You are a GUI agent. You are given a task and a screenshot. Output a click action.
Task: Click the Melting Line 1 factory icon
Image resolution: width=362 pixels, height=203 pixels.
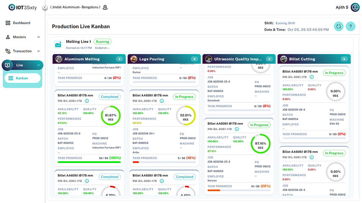coord(58,44)
